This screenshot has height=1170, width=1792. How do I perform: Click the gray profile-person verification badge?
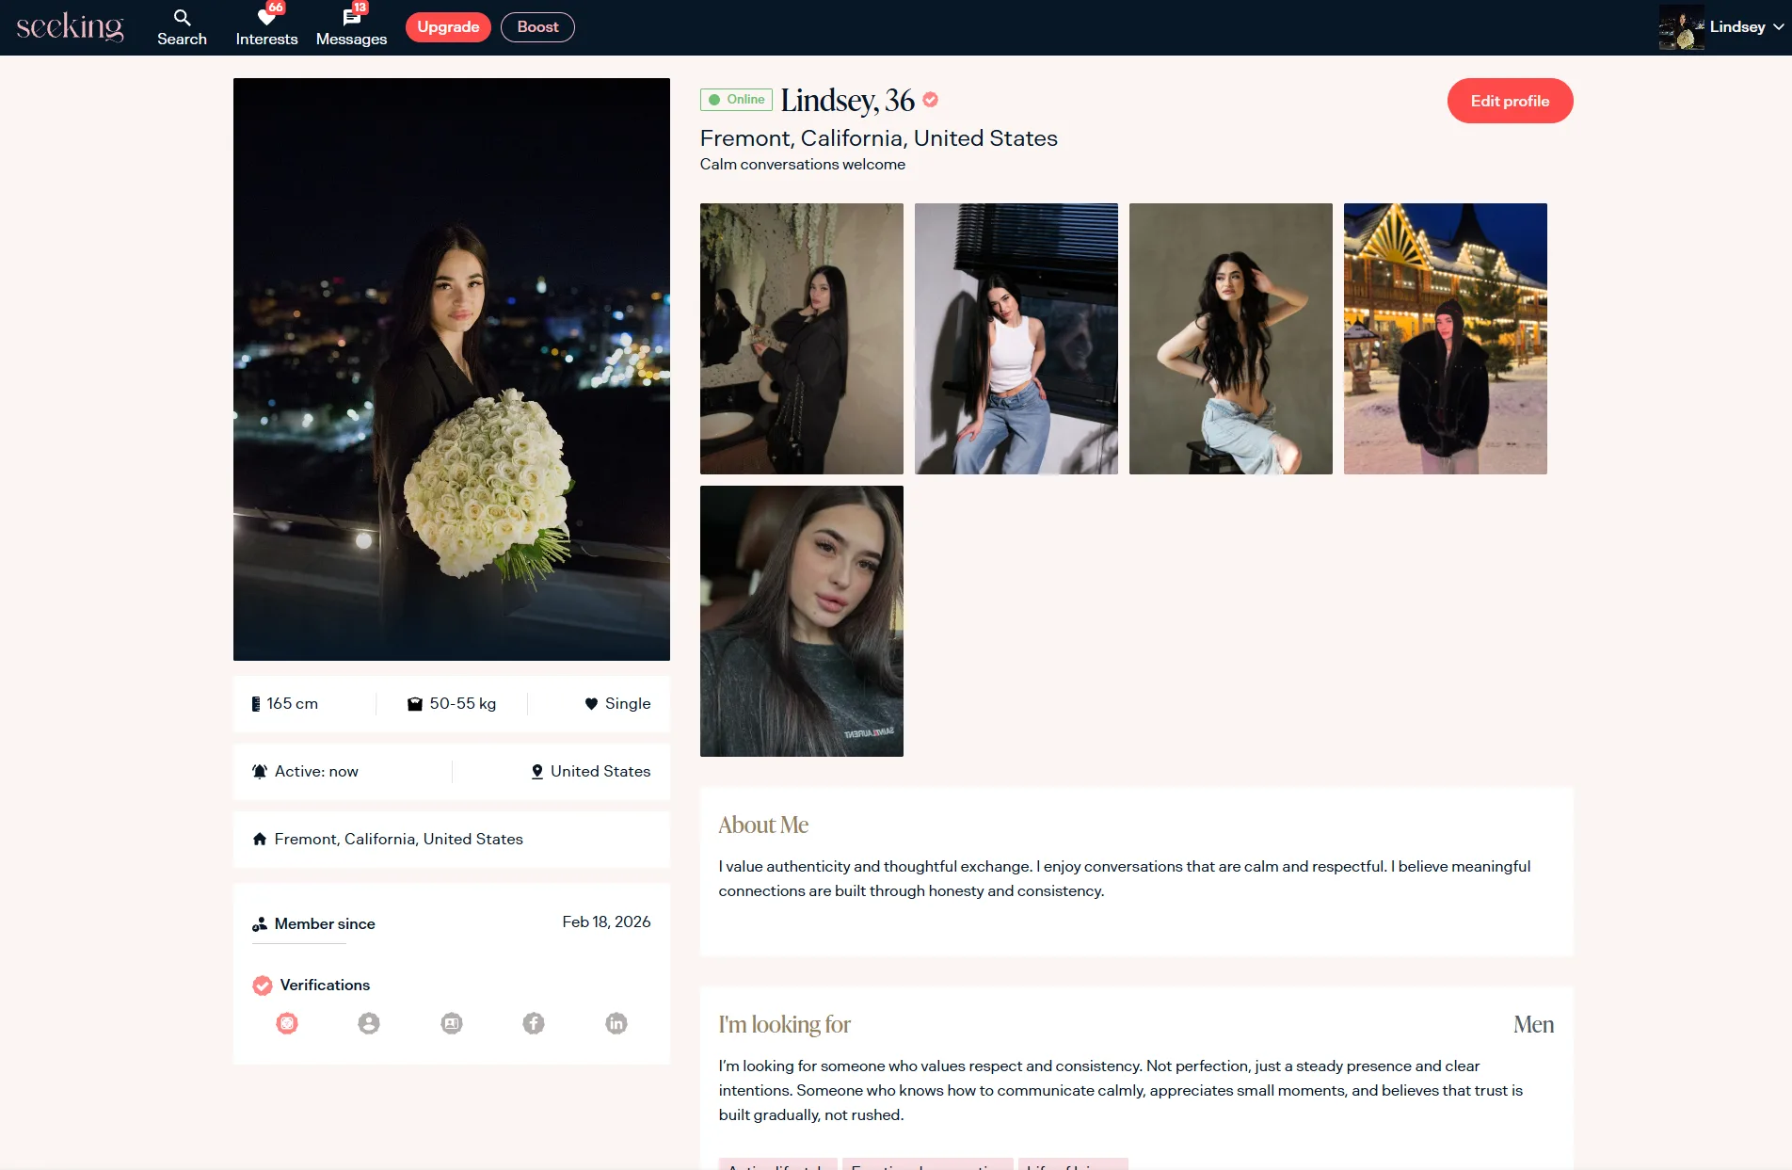pyautogui.click(x=369, y=1023)
